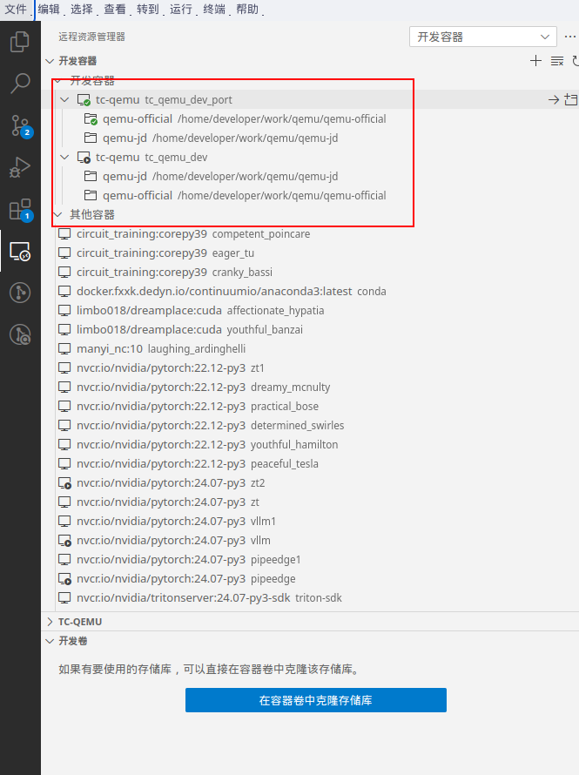Open the Explorer view in activity bar
This screenshot has height=775, width=579.
click(x=20, y=42)
